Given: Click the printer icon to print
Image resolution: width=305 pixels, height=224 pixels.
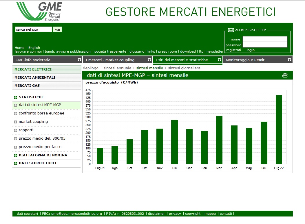Looking at the screenshot, I should [285, 75].
